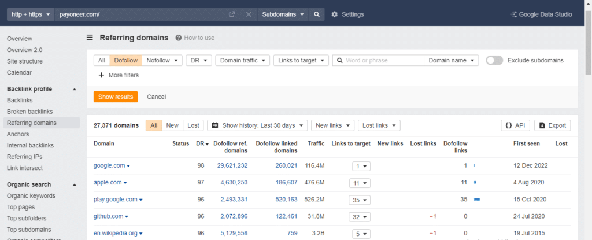Run search with magnifier icon
Image resolution: width=592 pixels, height=240 pixels.
point(317,14)
